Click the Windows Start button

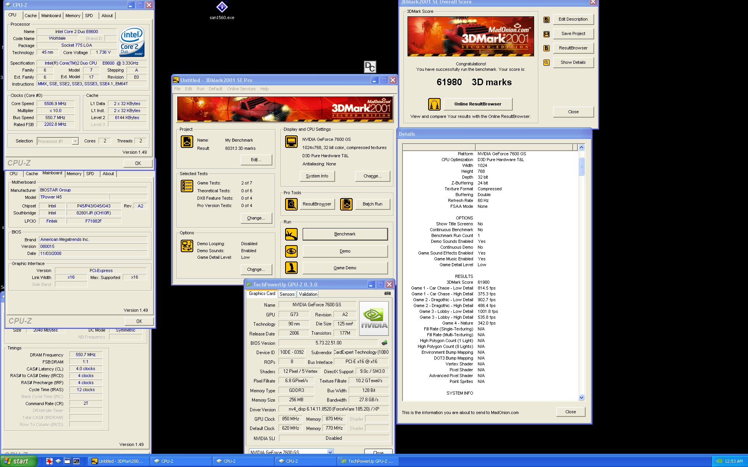19,461
